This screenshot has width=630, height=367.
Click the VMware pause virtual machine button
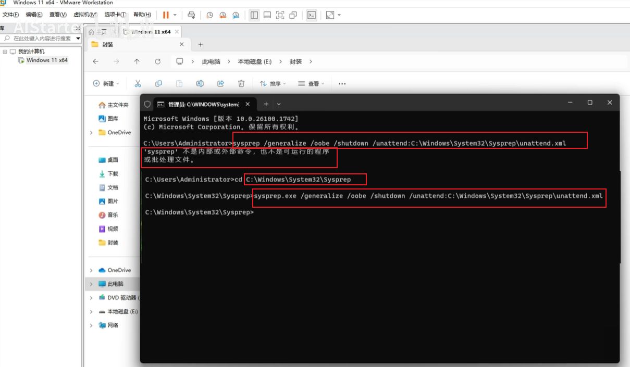[166, 15]
